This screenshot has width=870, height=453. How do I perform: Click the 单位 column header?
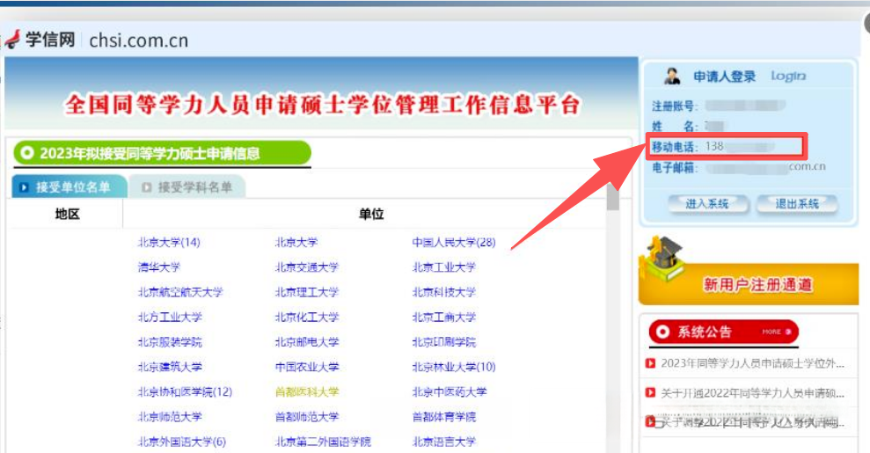371,214
